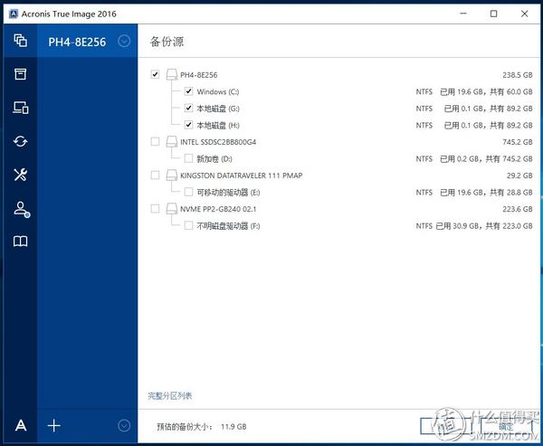Select the Windows (C:) partition label
The width and height of the screenshot is (543, 446).
point(218,91)
